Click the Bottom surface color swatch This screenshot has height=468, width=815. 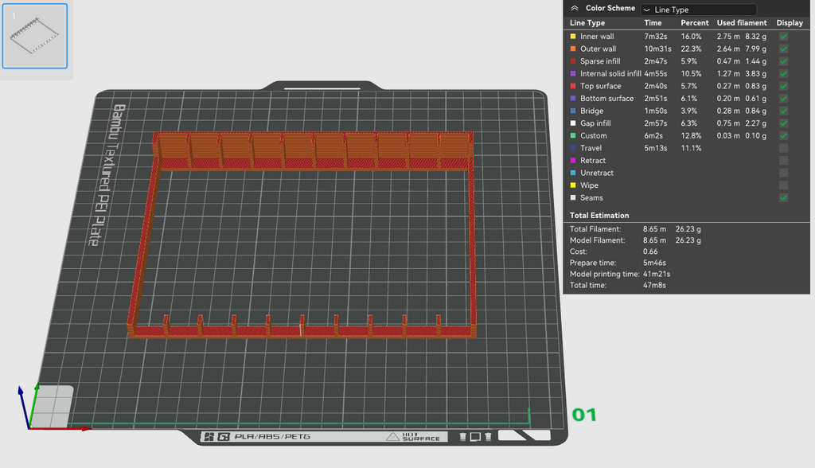tap(573, 98)
